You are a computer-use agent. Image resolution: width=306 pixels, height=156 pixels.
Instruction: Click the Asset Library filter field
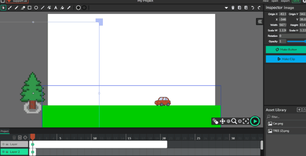[x=286, y=117]
